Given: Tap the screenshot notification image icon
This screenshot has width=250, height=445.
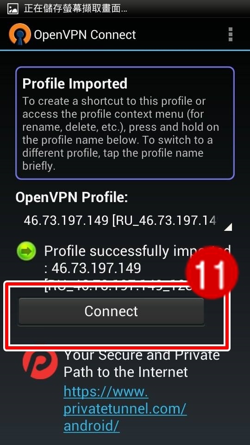Looking at the screenshot, I should (13, 8).
